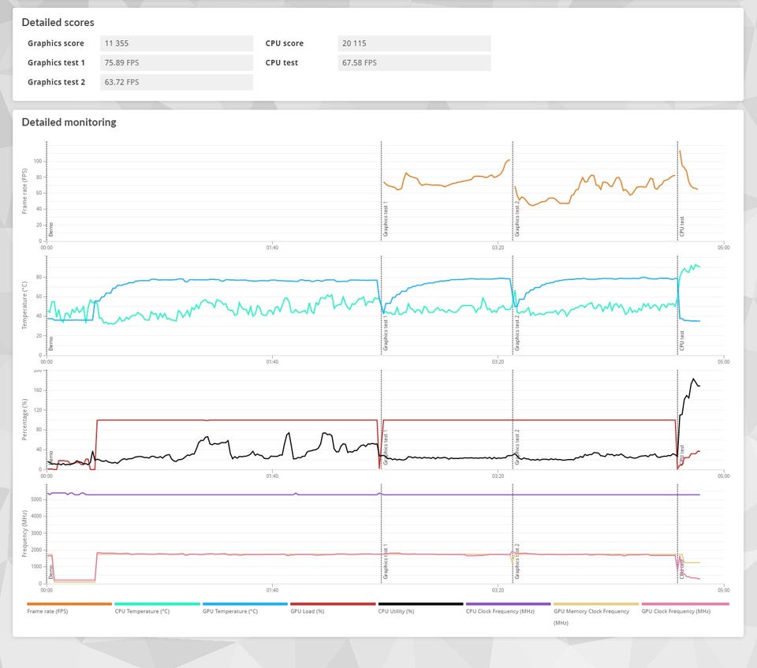Click the 01:40 time label under Frame rate chart
Image resolution: width=757 pixels, height=668 pixels.
(x=272, y=248)
